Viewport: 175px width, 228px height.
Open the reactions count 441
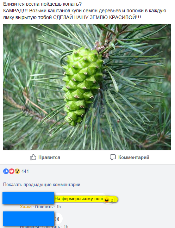click(x=25, y=171)
